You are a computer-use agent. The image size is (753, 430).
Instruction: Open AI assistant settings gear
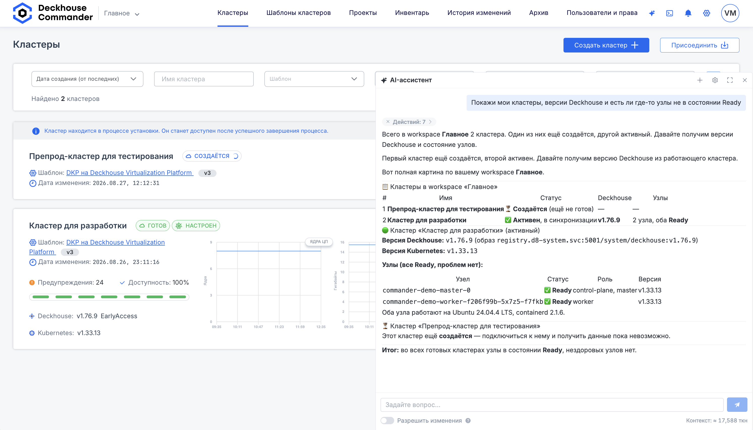tap(715, 80)
